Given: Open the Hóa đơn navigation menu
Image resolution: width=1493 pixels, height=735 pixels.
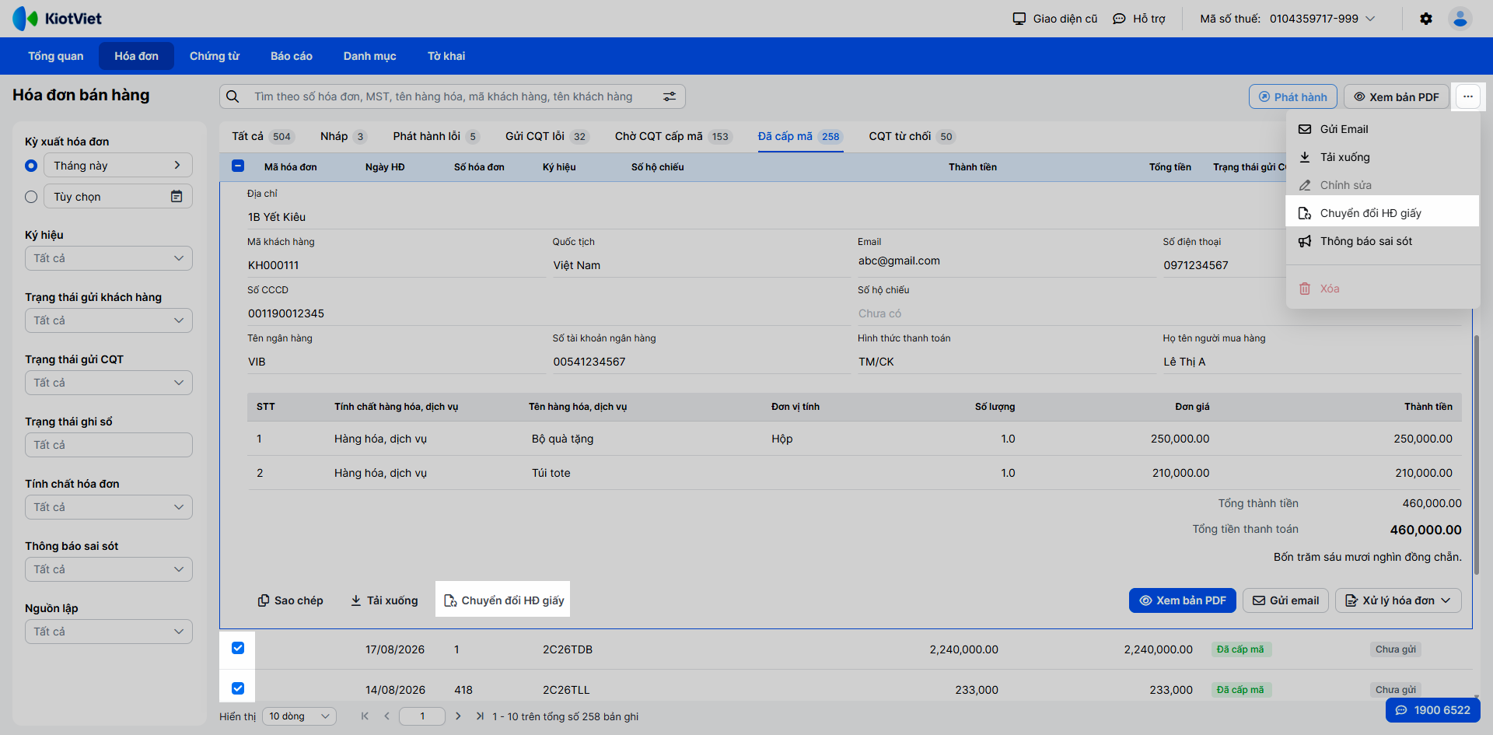Looking at the screenshot, I should (136, 56).
